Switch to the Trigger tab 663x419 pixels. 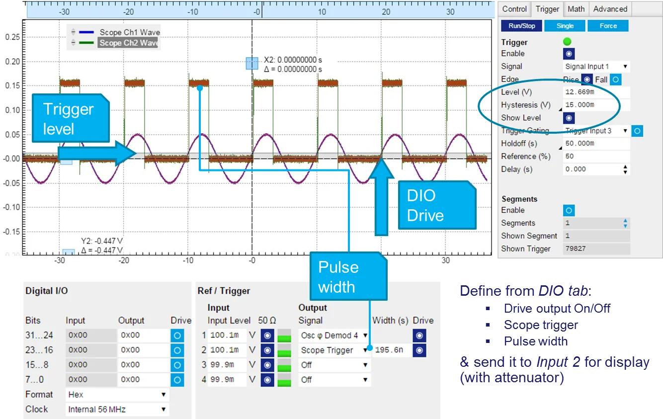click(x=547, y=9)
